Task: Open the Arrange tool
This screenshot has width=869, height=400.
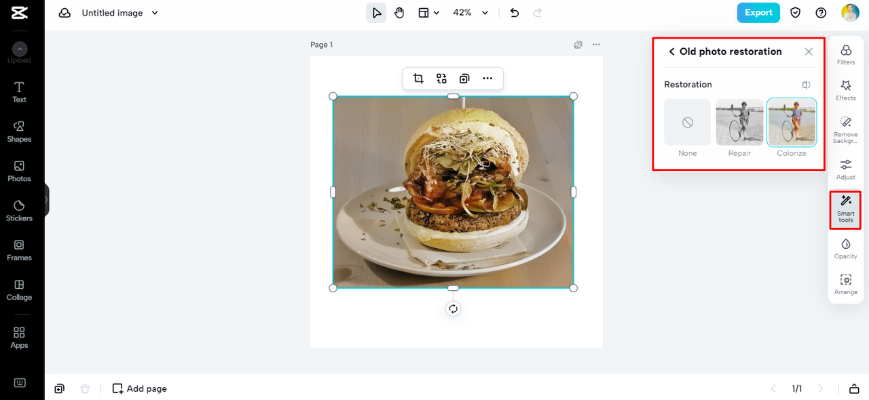Action: [x=846, y=285]
